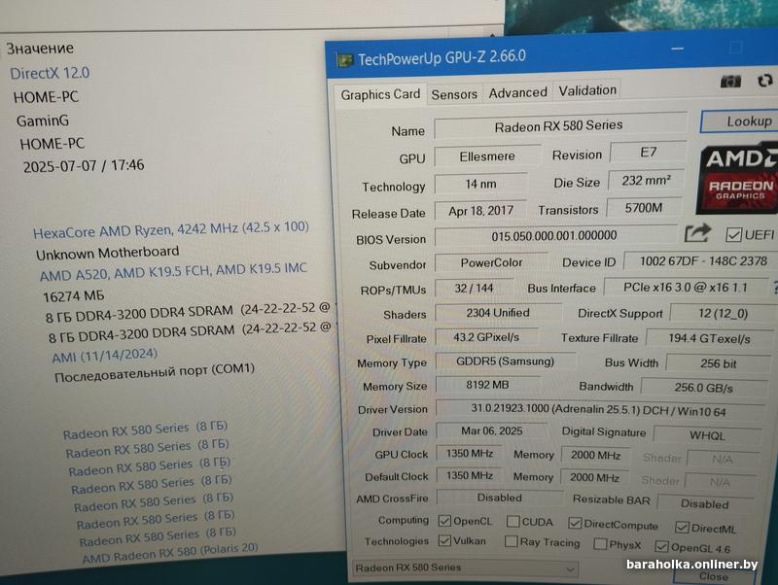Click the Subvendor field showing PowerColor

pos(491,262)
